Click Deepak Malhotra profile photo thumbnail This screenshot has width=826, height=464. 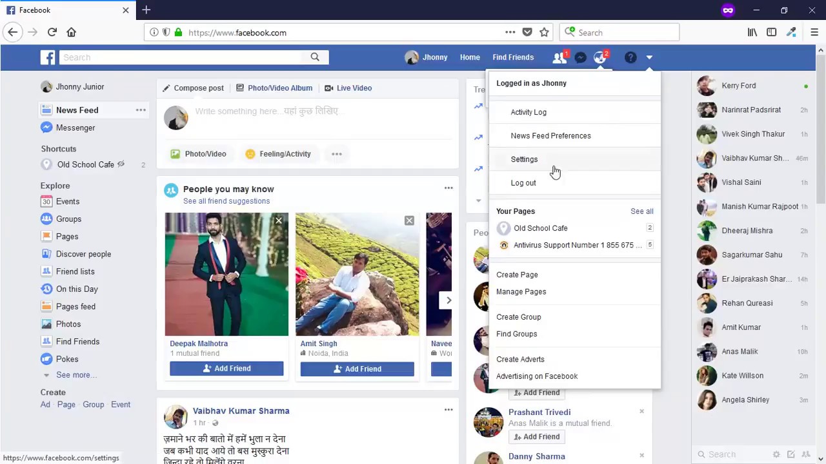click(227, 274)
